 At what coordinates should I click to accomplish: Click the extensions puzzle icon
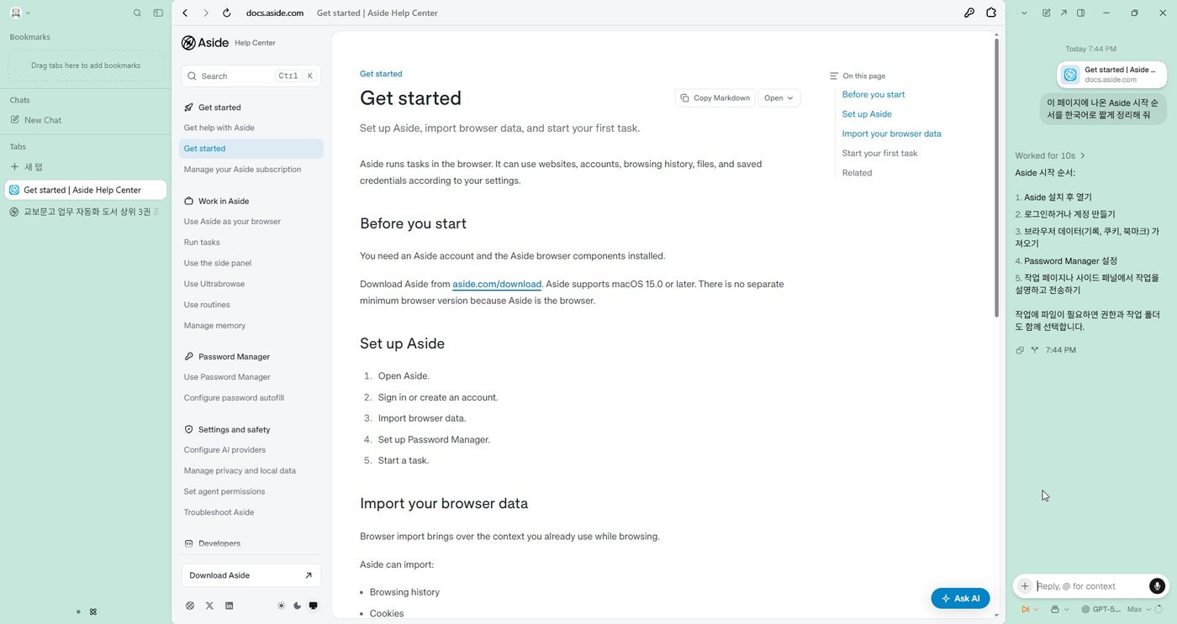[991, 13]
